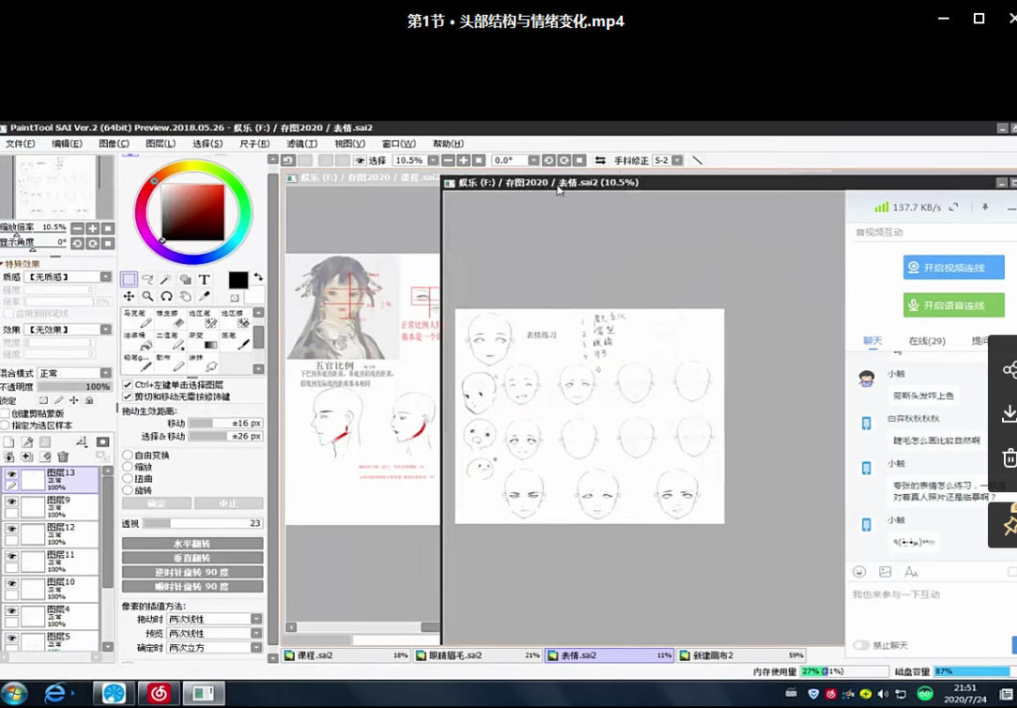
Task: Open the 滤镜(T) menu
Action: 301,144
